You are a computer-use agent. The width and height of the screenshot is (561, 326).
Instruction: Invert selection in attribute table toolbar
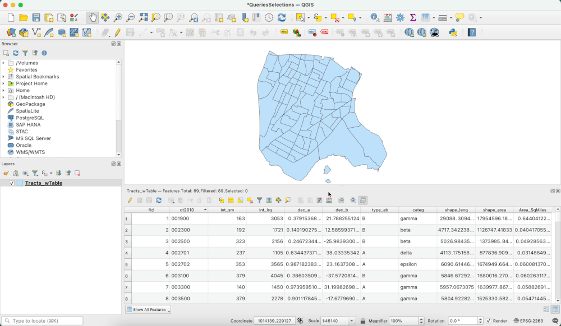[x=241, y=201]
